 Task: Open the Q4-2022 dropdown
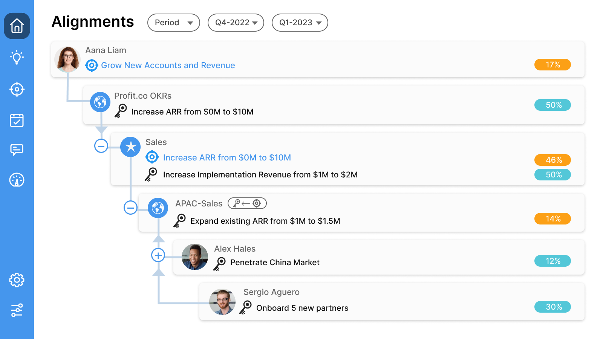click(236, 23)
